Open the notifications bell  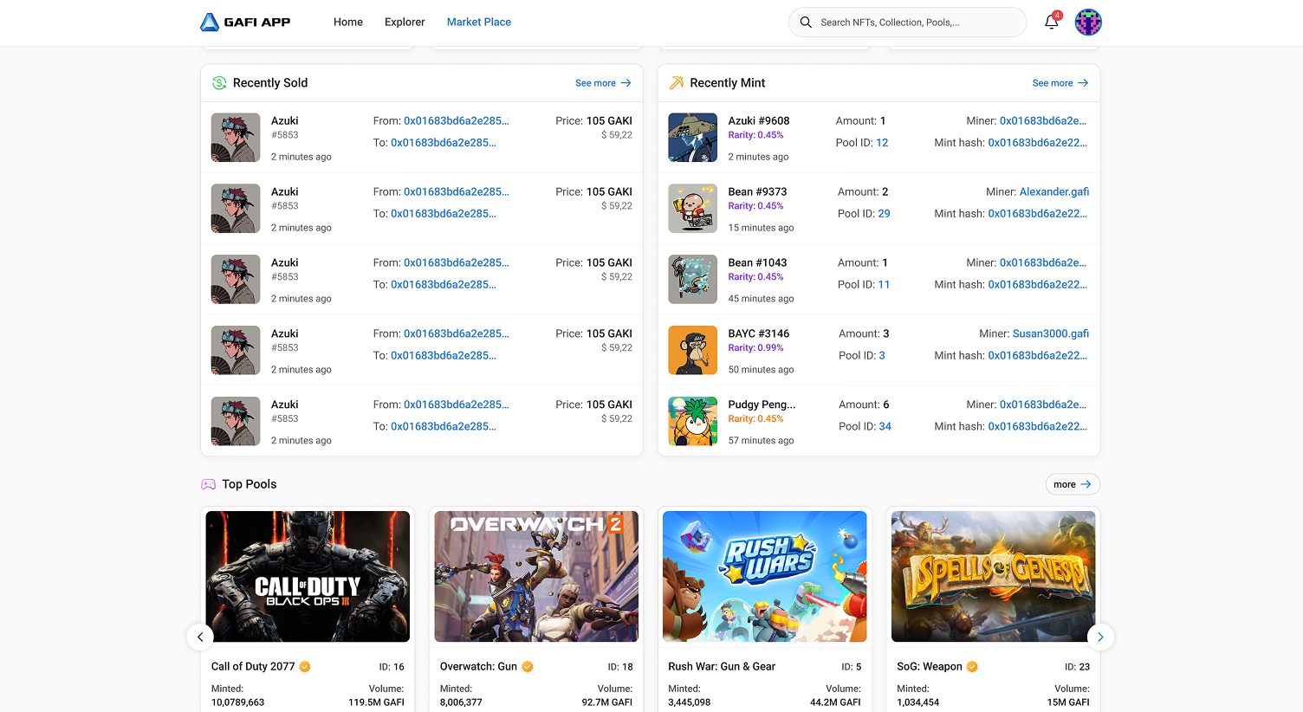pos(1051,23)
